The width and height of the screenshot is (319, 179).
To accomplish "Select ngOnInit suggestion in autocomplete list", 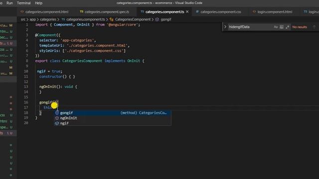I will click(x=113, y=118).
